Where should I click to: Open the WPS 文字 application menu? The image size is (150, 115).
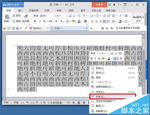point(13,4)
